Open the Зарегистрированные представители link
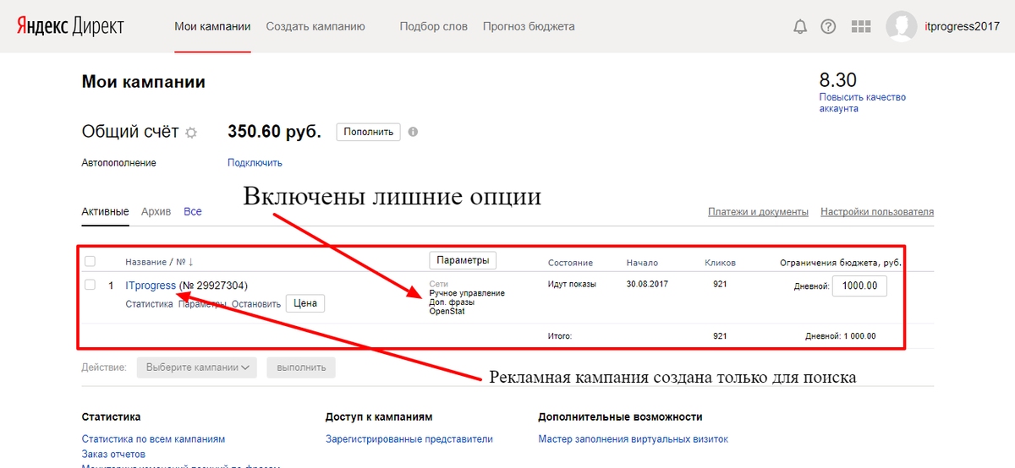Screen dimensions: 1015x468 pyautogui.click(x=409, y=439)
